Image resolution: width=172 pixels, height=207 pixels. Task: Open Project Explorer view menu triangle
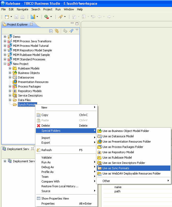tap(77, 30)
